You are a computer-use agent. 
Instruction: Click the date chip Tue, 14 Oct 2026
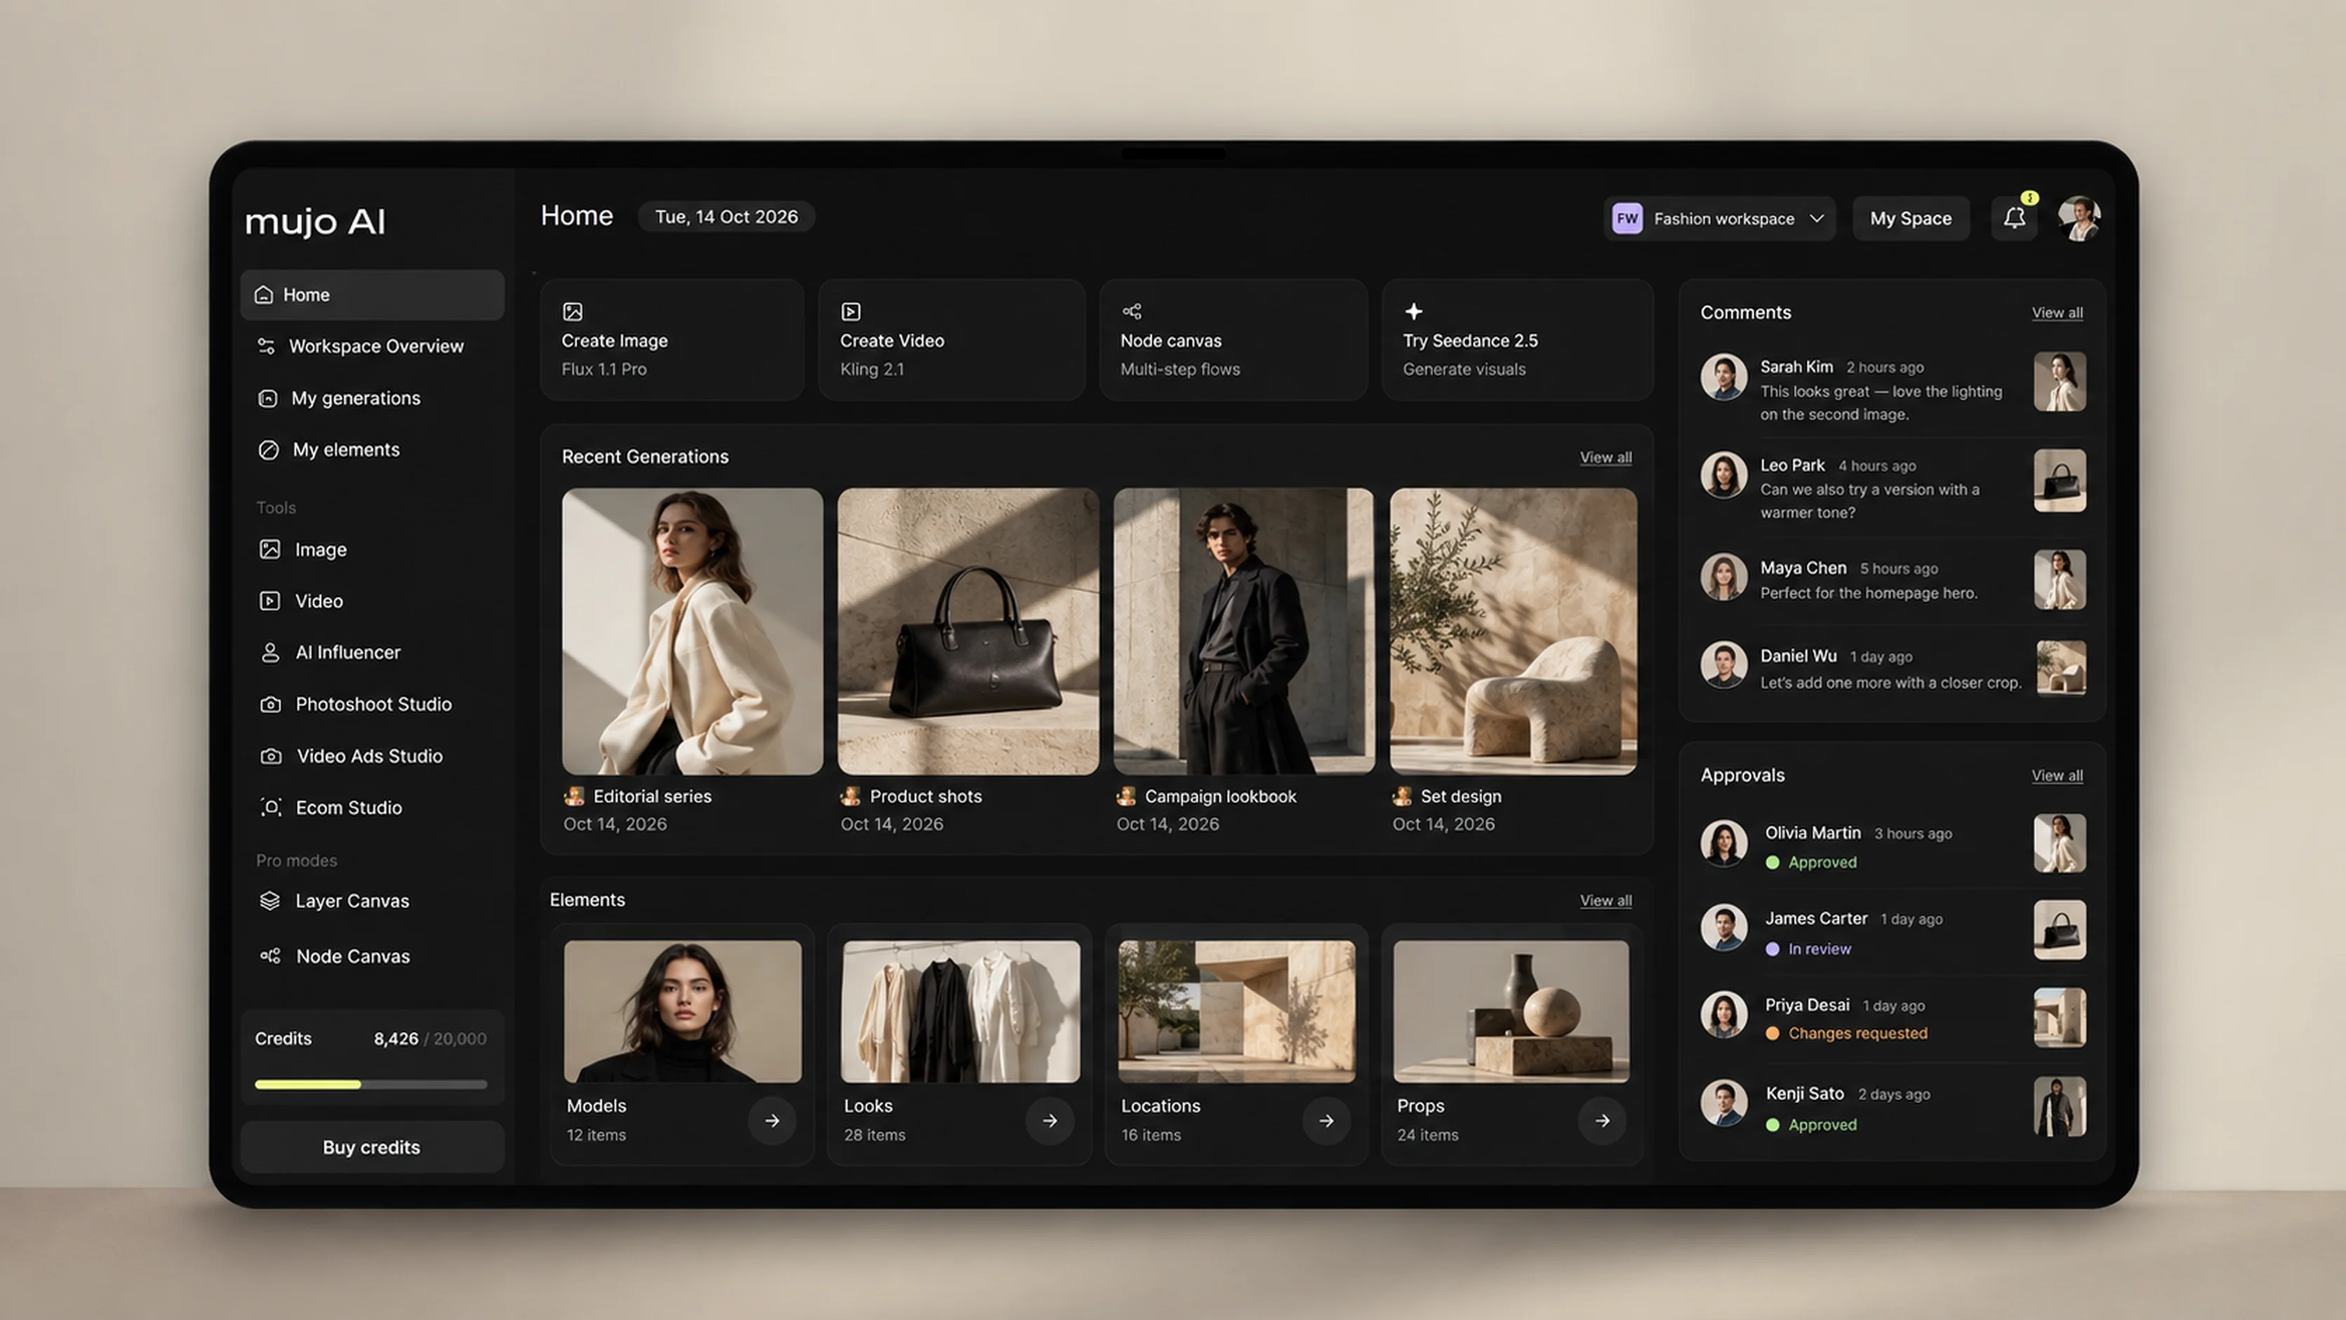(726, 217)
